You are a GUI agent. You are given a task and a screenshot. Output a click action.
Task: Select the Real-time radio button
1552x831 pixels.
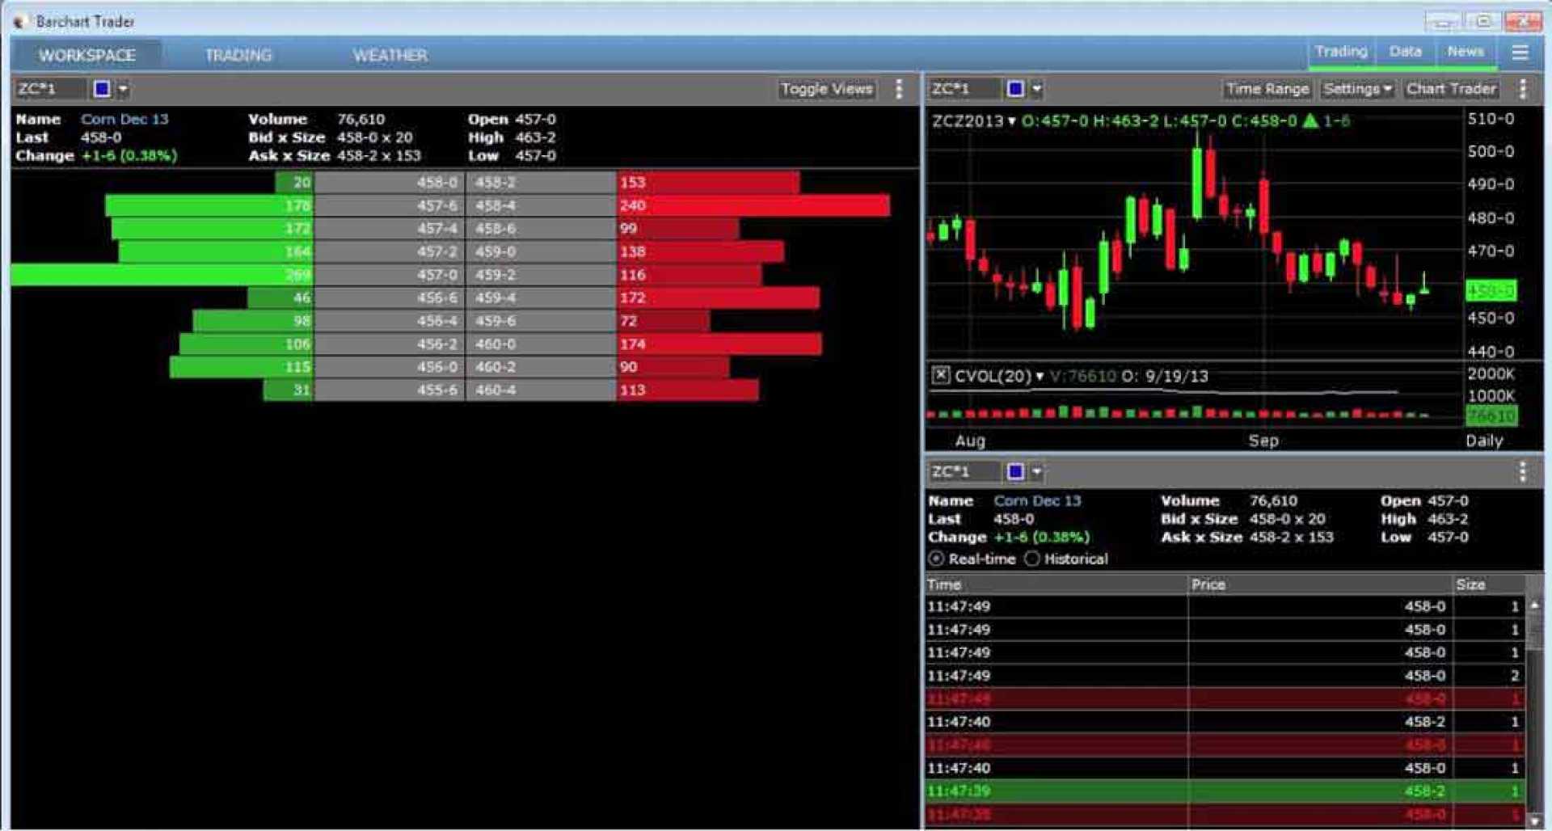(936, 559)
